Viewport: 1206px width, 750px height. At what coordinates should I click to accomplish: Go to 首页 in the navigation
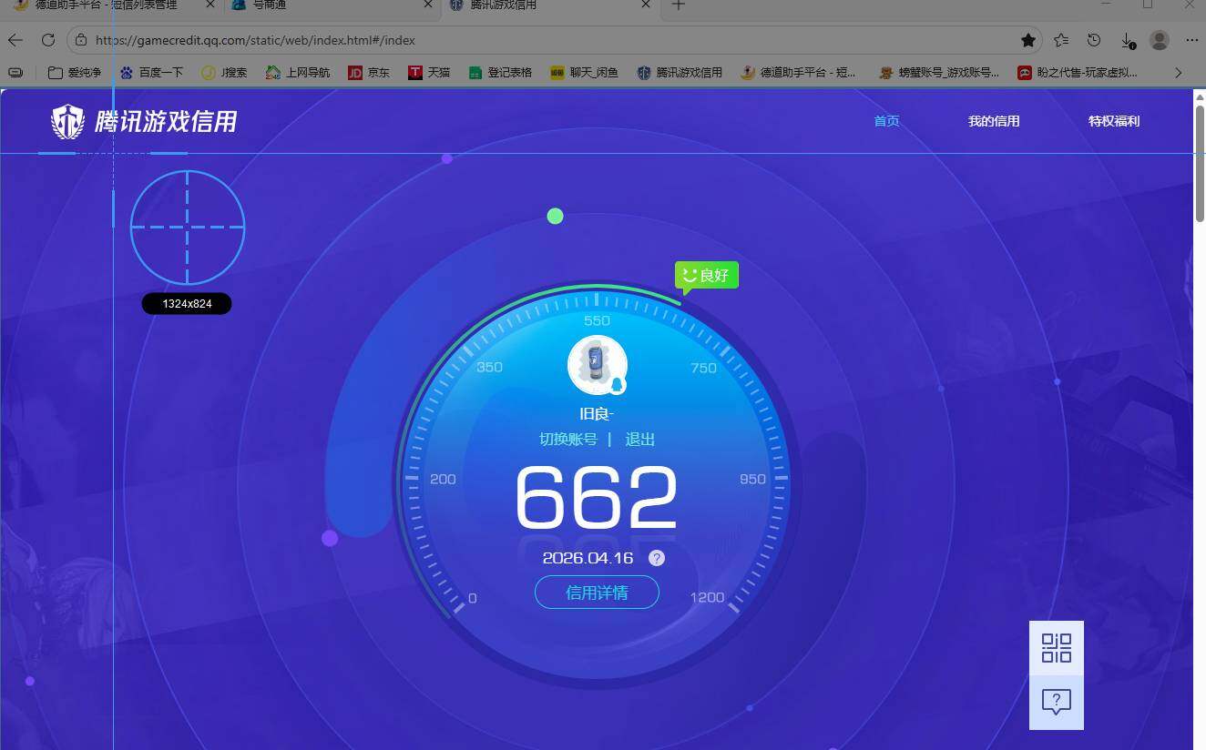tap(886, 121)
